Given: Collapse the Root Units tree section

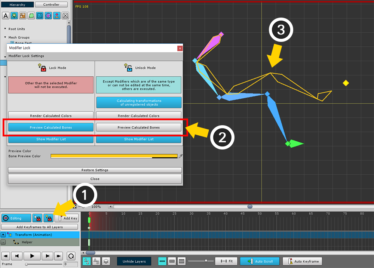Looking at the screenshot, I should 5,29.
